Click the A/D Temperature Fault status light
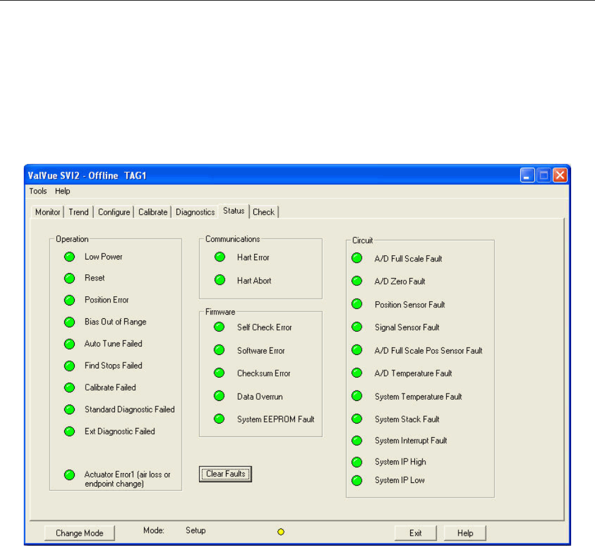Screen dimensions: 595x546 pos(357,373)
